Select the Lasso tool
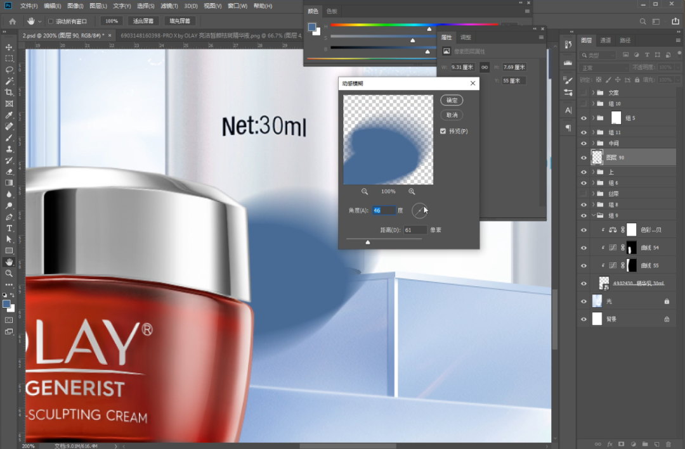 click(9, 70)
